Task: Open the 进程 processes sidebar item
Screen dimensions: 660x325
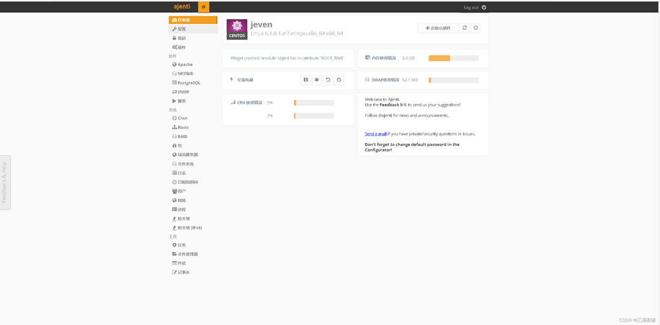Action: pos(193,210)
